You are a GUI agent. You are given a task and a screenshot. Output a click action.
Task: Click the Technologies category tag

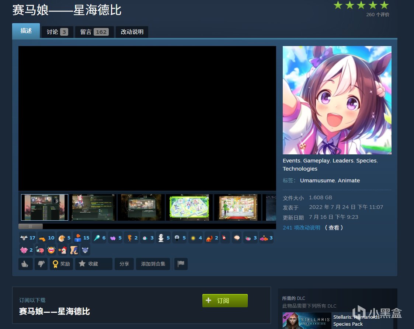click(300, 169)
